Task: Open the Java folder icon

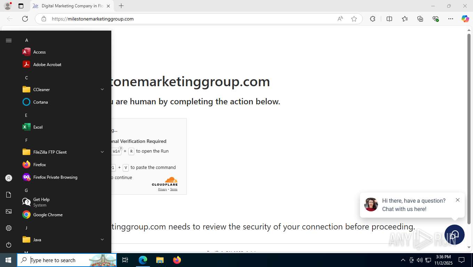Action: pyautogui.click(x=26, y=240)
